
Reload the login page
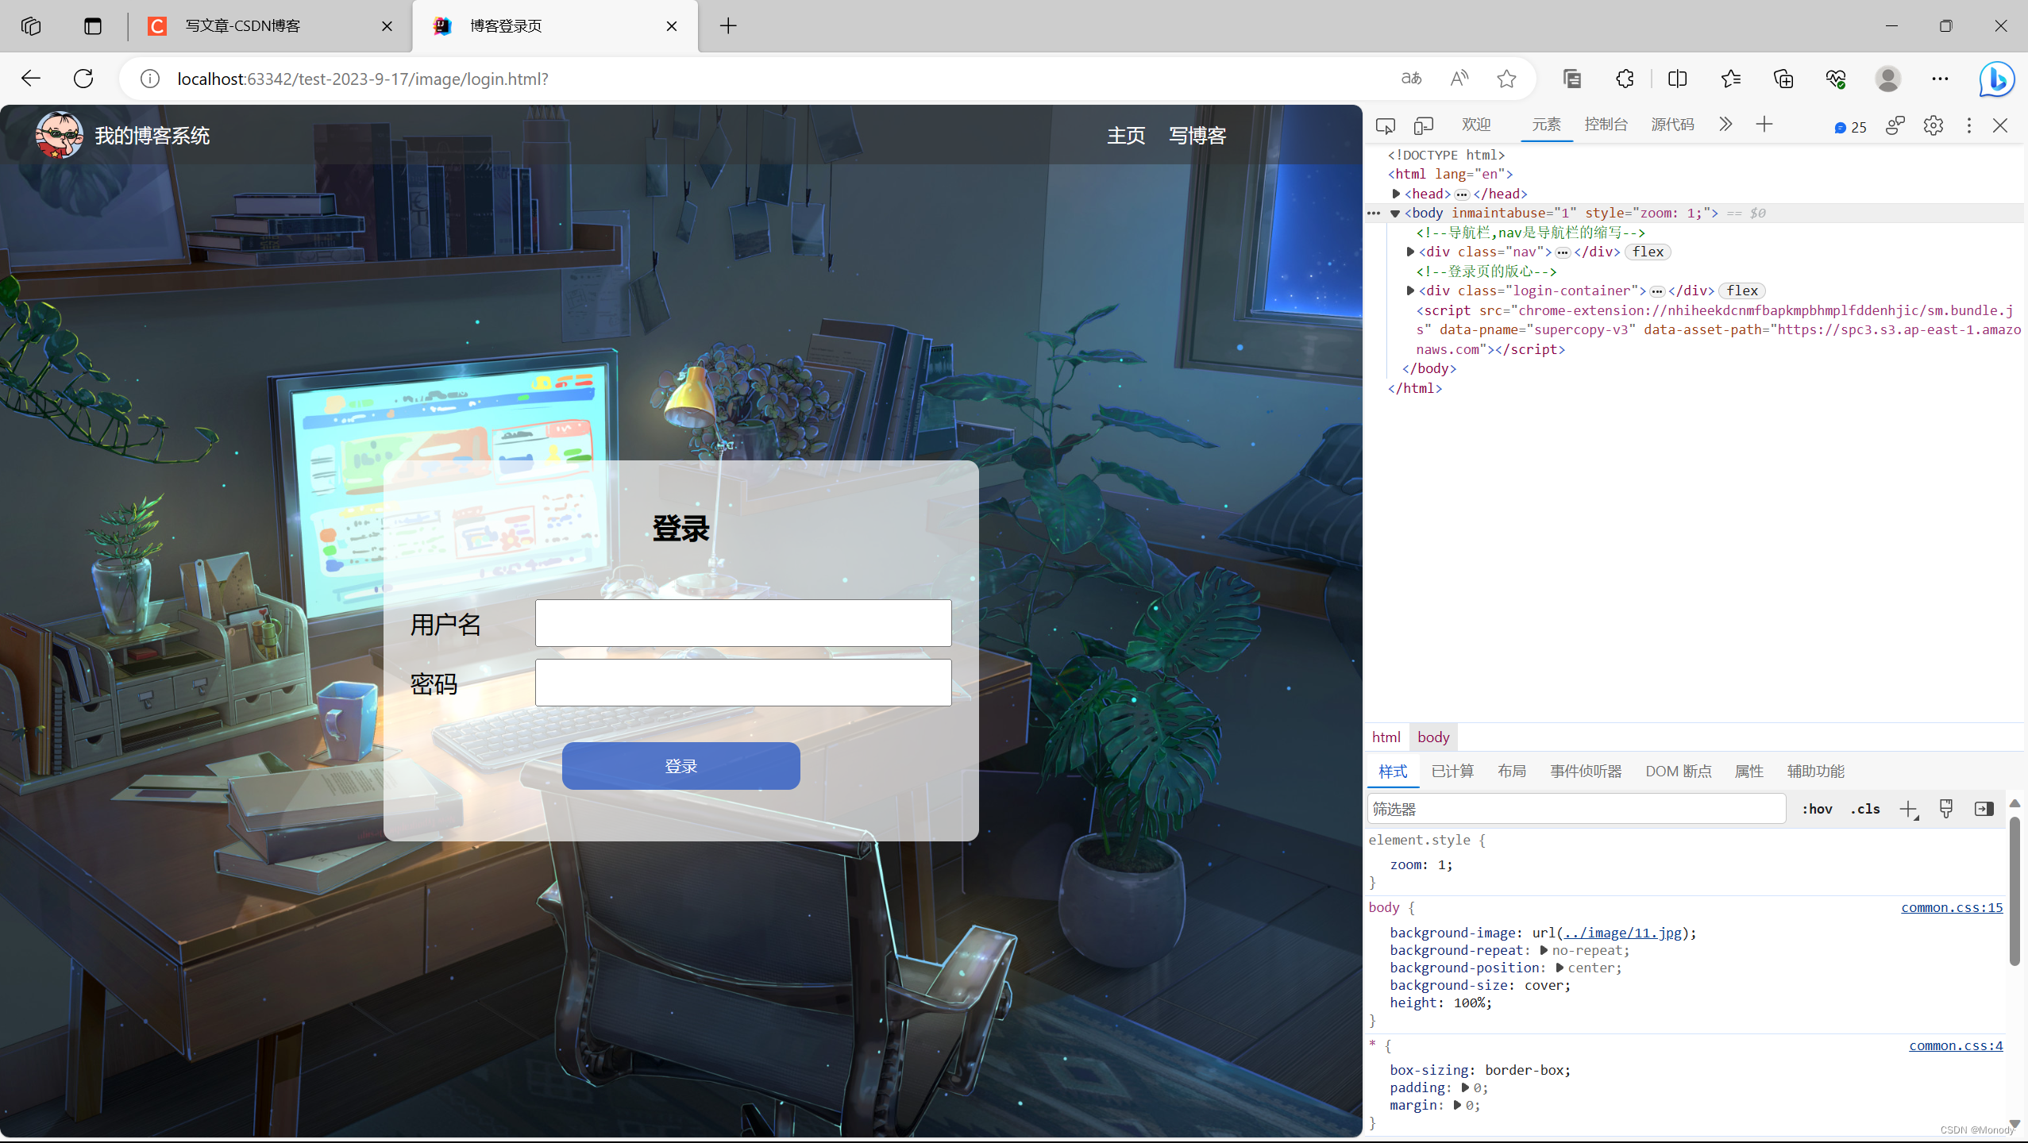(83, 79)
